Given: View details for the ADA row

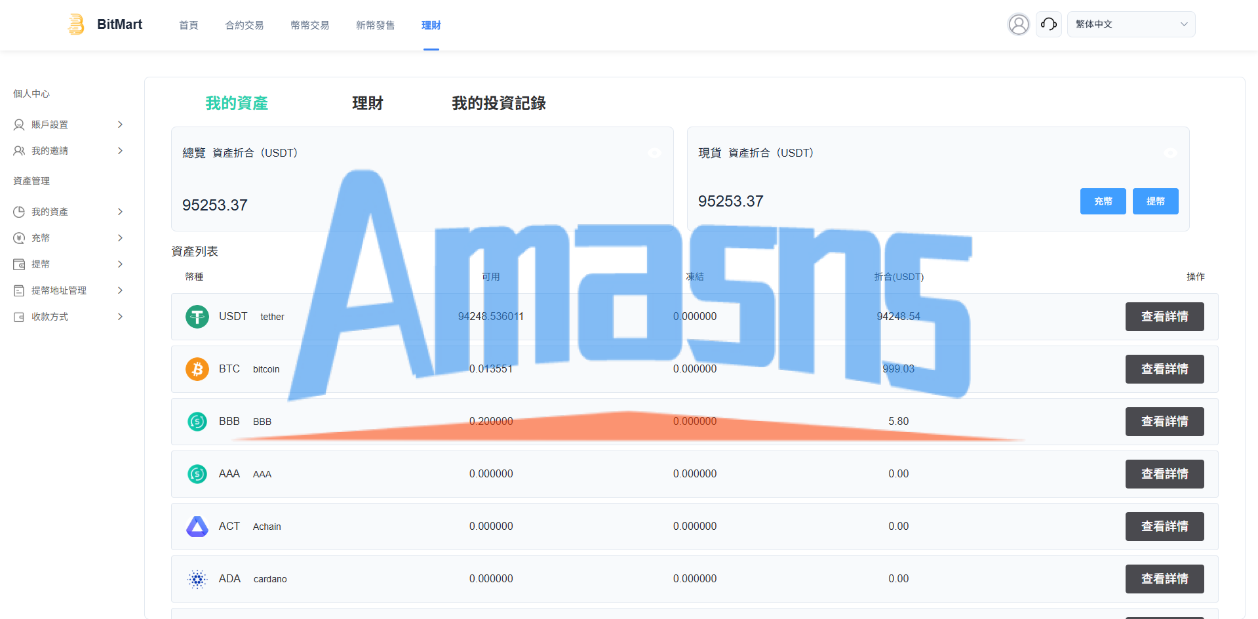Looking at the screenshot, I should click(x=1165, y=579).
